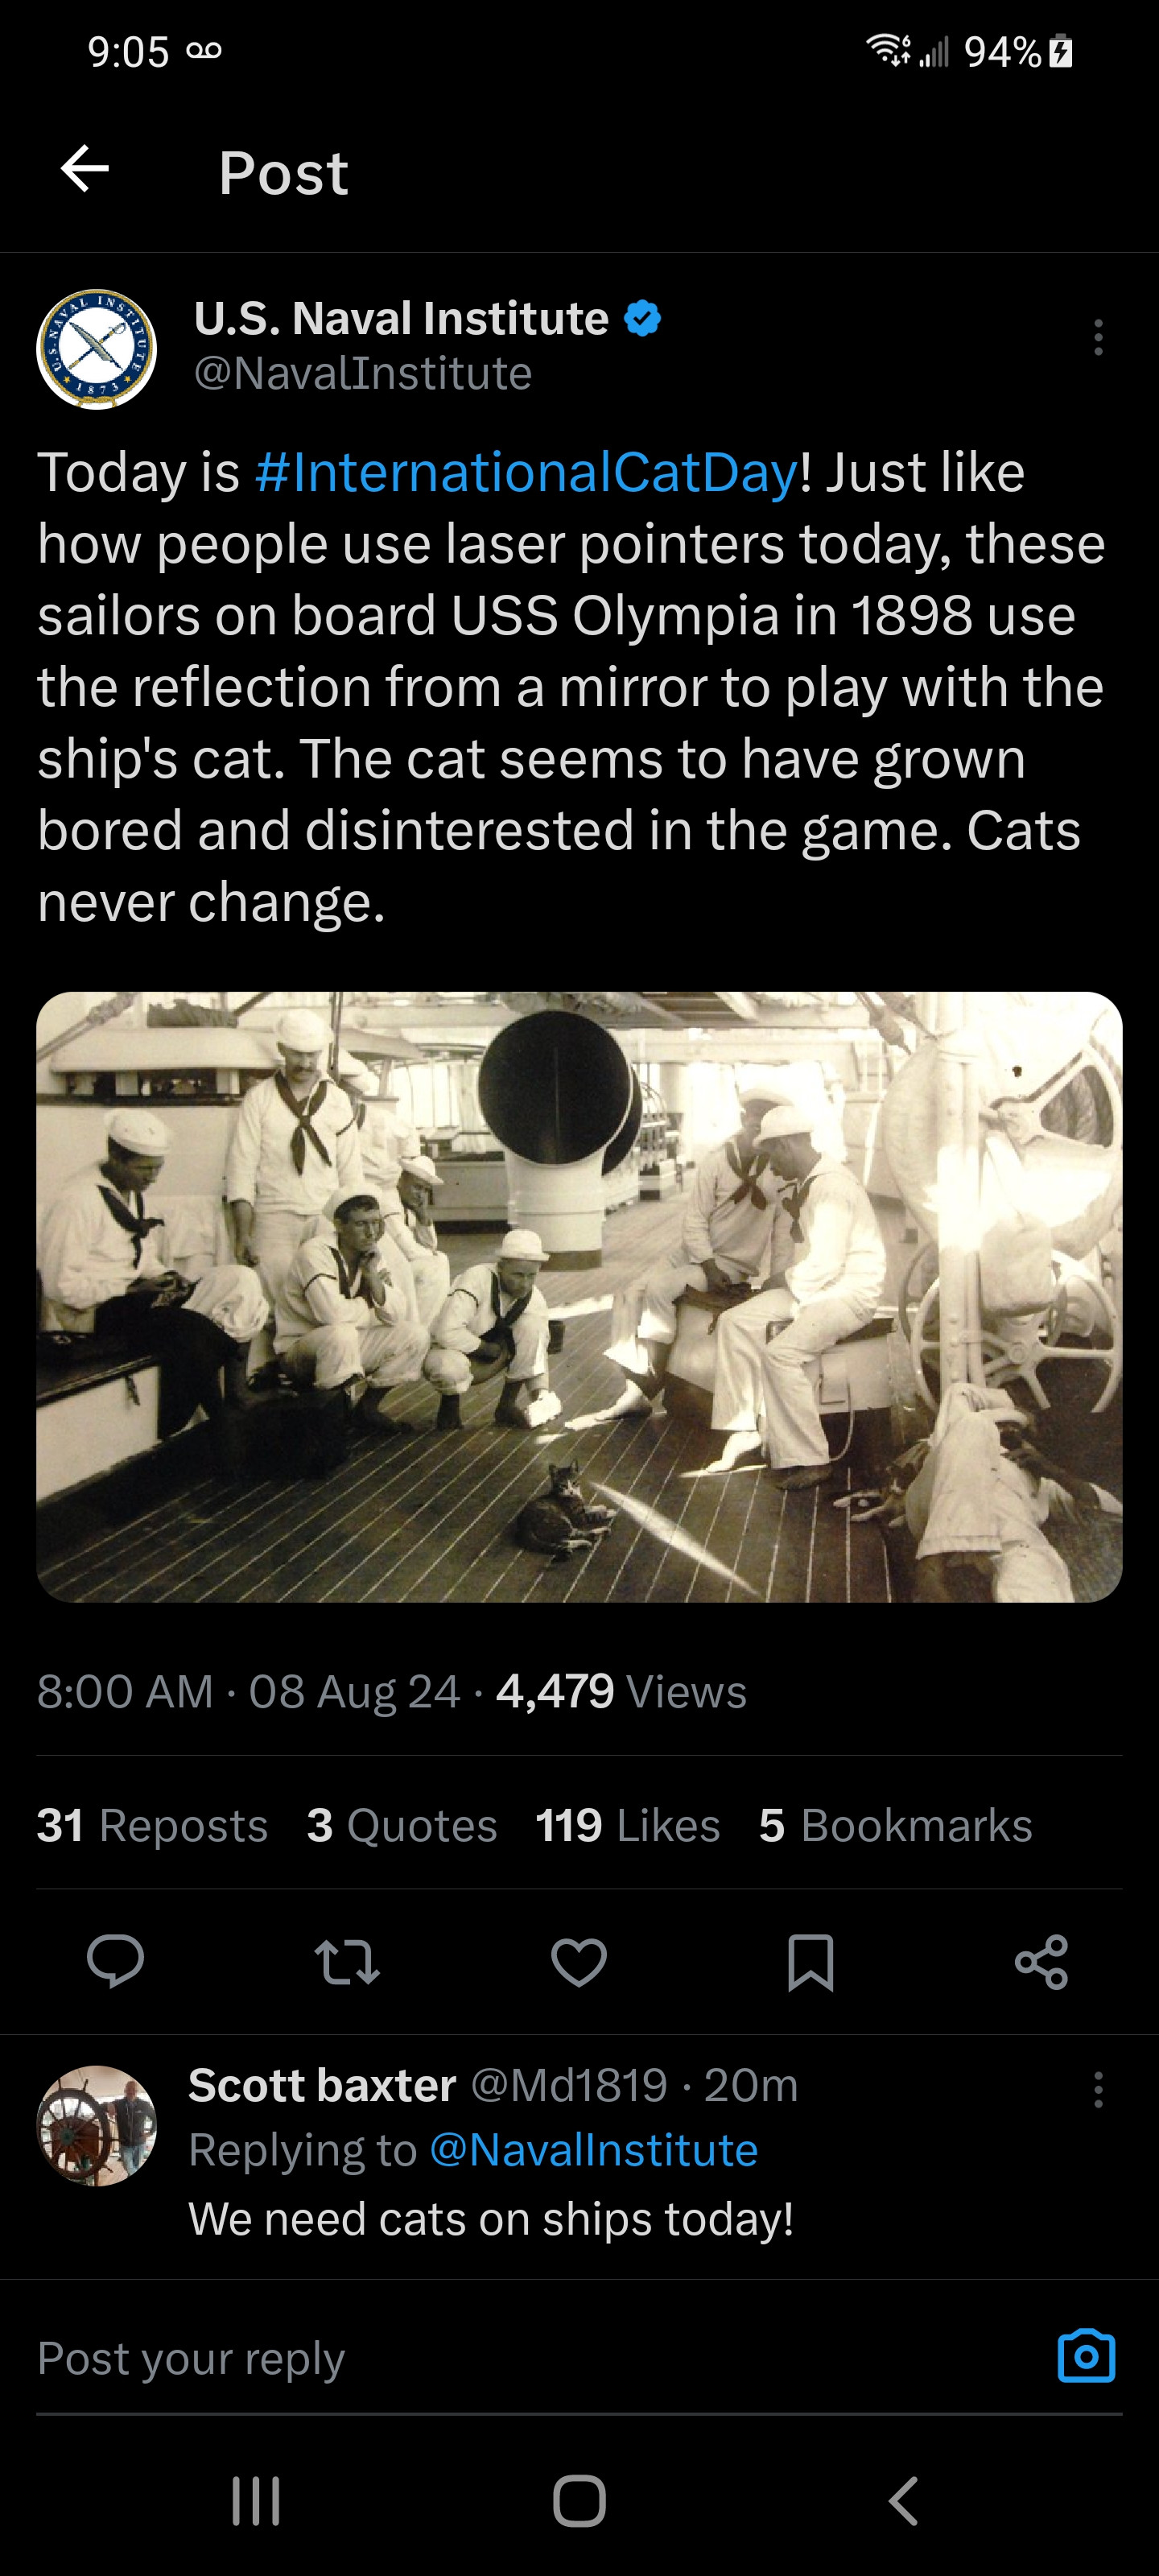Image resolution: width=1159 pixels, height=2576 pixels.
Task: Go back using the top arrow
Action: (x=85, y=169)
